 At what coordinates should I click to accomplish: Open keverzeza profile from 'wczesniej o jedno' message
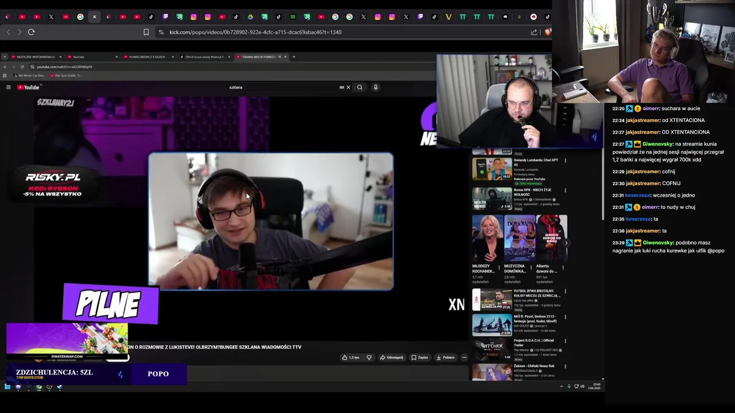click(x=637, y=195)
